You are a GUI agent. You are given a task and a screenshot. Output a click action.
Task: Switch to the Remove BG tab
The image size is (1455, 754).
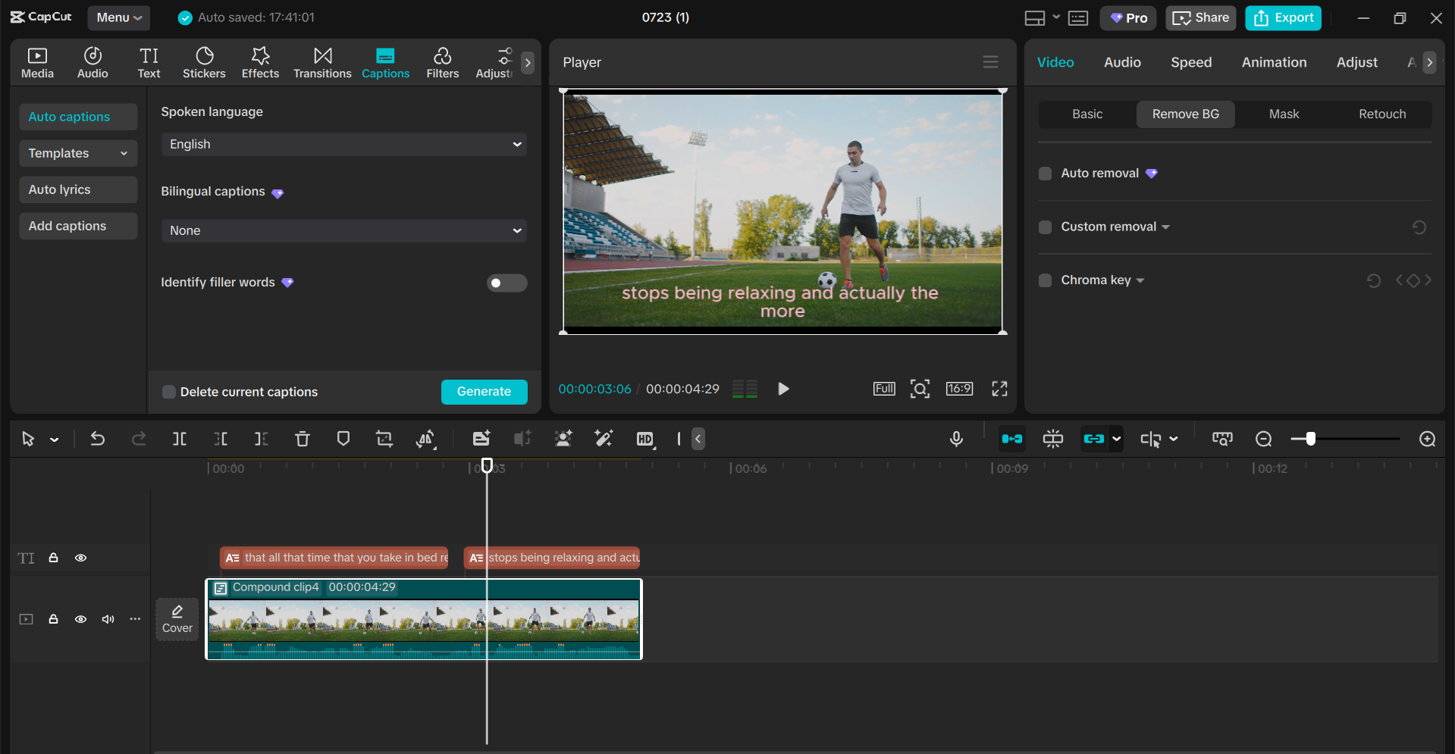(1185, 114)
